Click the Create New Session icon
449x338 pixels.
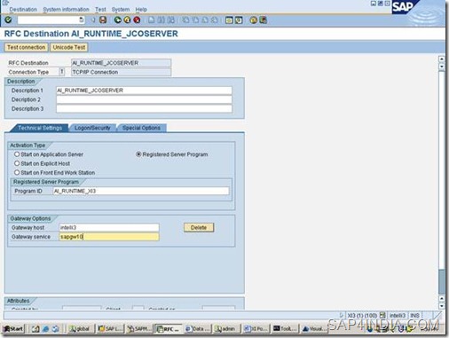click(x=229, y=20)
